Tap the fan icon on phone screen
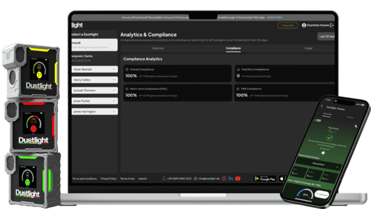Viewport: 371px width, 209px height. (x=356, y=126)
